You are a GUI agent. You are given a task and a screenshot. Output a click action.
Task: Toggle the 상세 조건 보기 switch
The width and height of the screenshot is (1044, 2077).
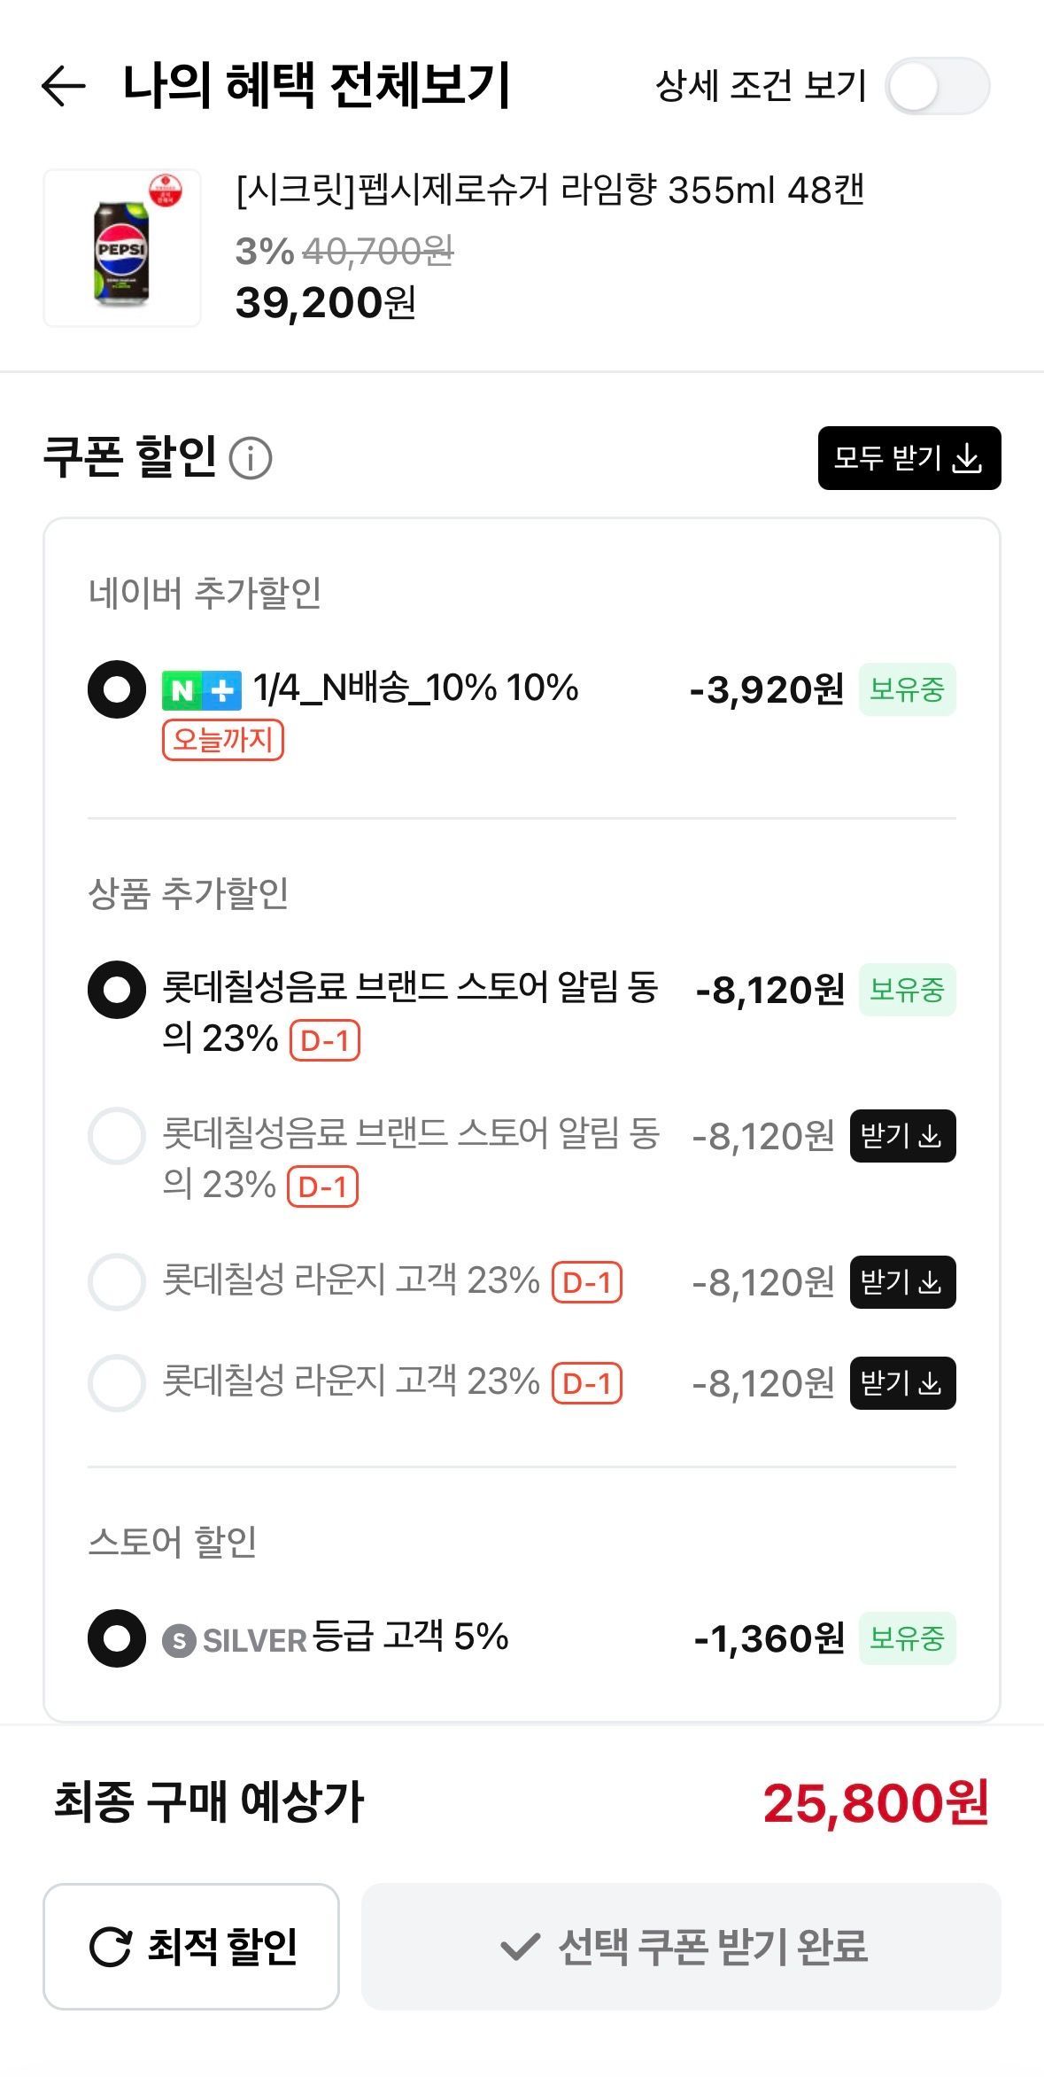(937, 86)
